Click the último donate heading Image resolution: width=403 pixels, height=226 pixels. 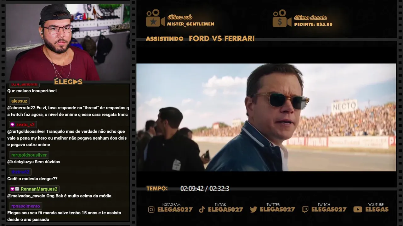tap(310, 18)
